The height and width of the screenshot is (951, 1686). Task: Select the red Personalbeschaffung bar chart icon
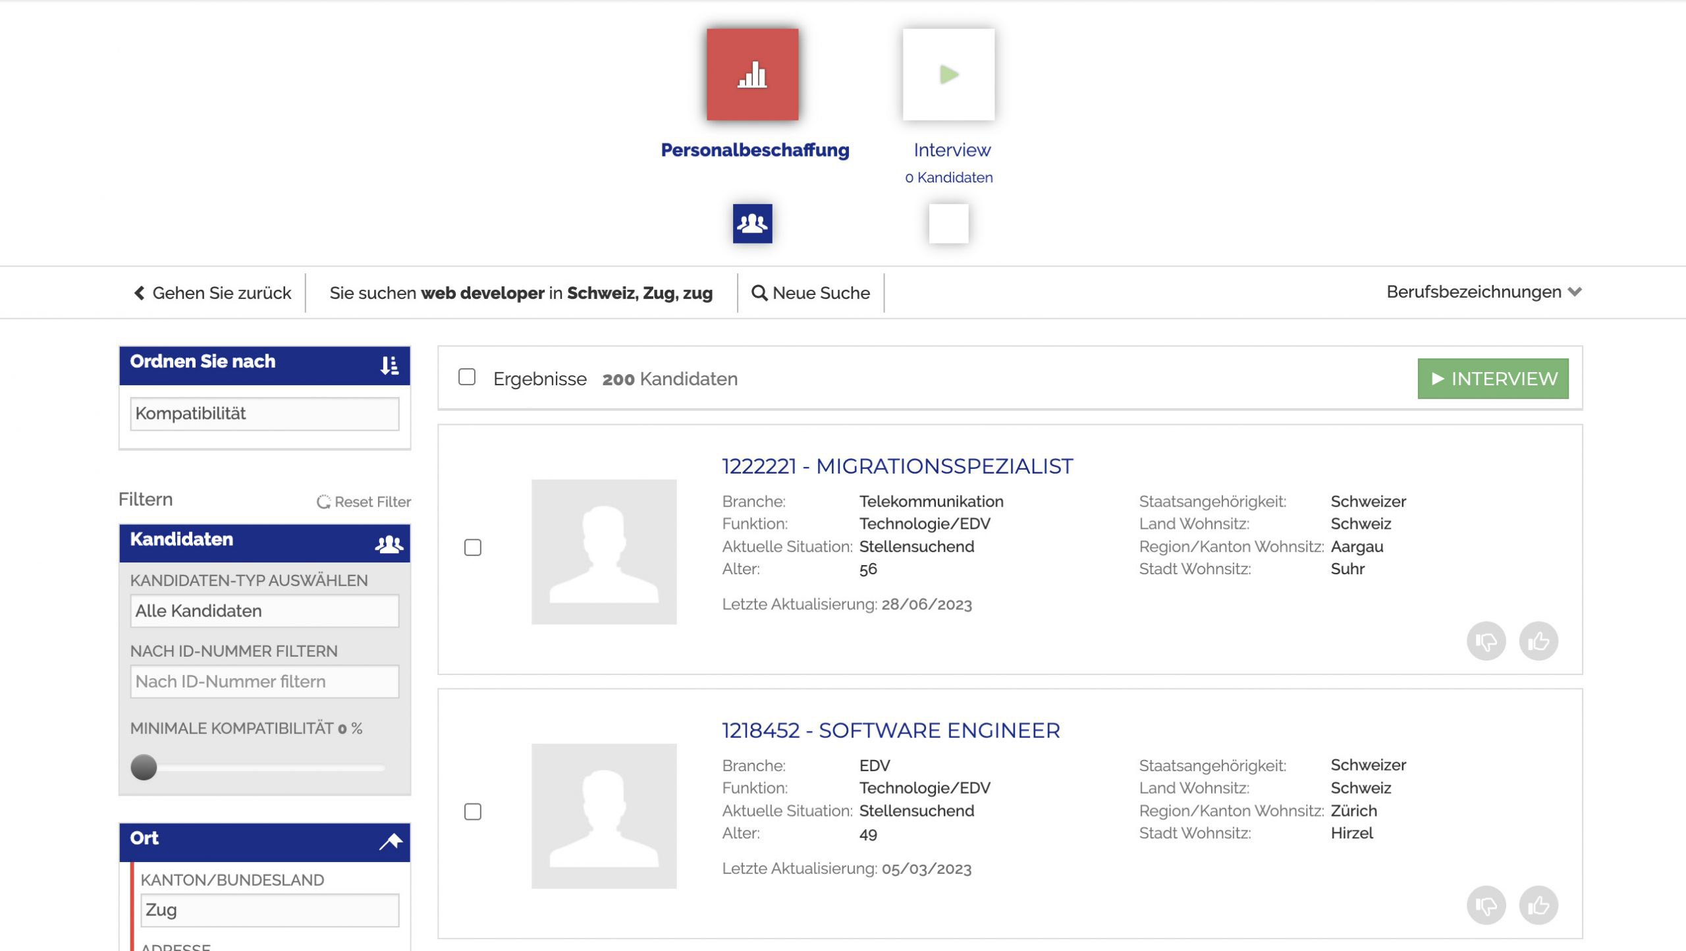tap(753, 75)
